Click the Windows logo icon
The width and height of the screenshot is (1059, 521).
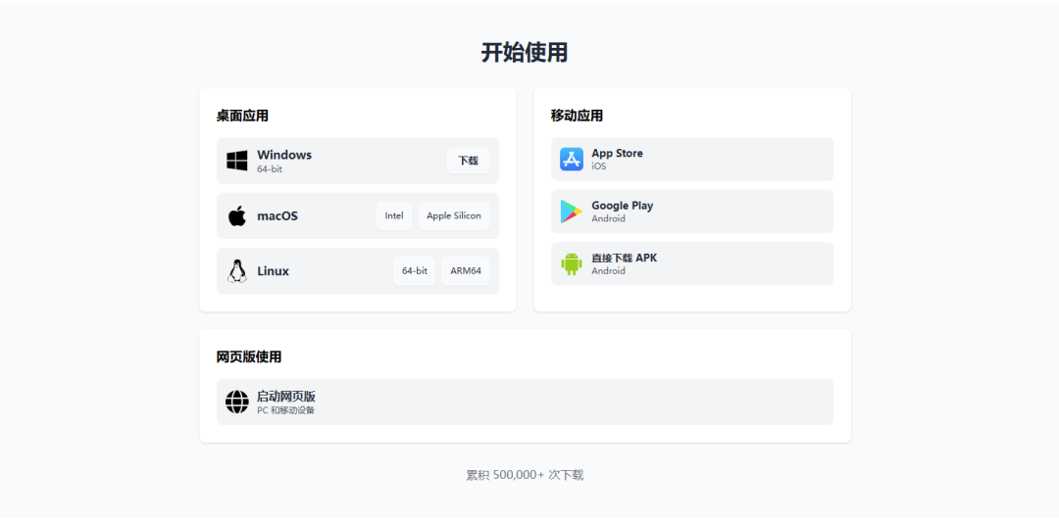[x=237, y=161]
